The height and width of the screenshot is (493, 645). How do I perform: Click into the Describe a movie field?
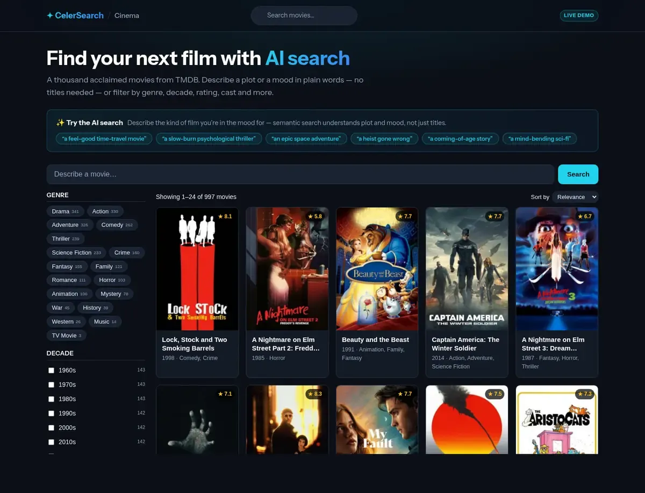300,174
